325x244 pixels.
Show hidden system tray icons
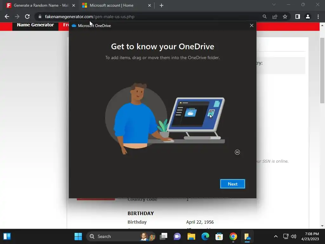tap(276, 236)
